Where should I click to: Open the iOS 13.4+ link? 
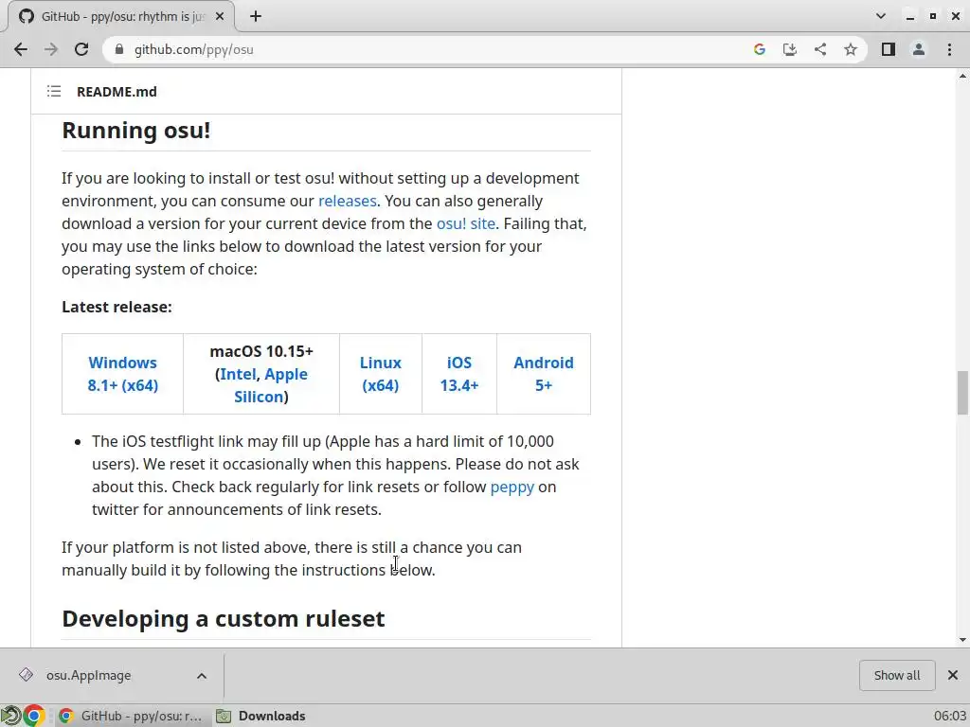(459, 374)
